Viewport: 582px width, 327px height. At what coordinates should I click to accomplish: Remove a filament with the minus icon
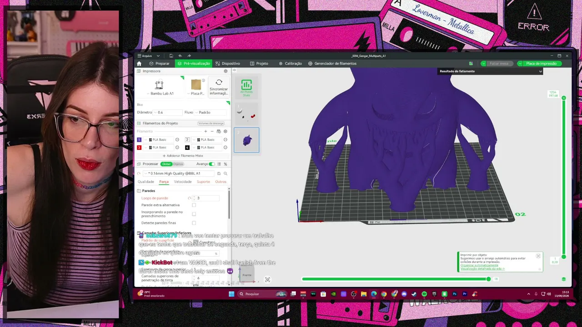tap(212, 131)
